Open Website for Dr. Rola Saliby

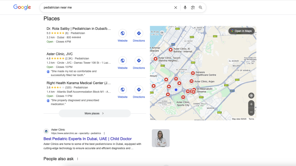[123, 36]
